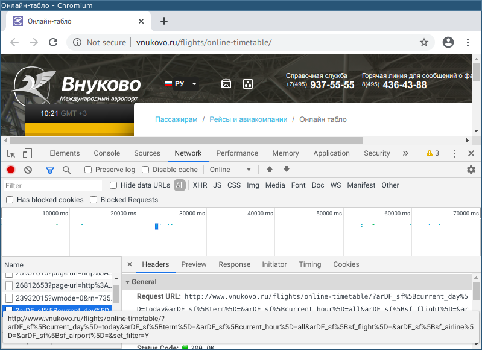482x350 pixels.
Task: Switch to the Elements tab
Action: pyautogui.click(x=65, y=153)
